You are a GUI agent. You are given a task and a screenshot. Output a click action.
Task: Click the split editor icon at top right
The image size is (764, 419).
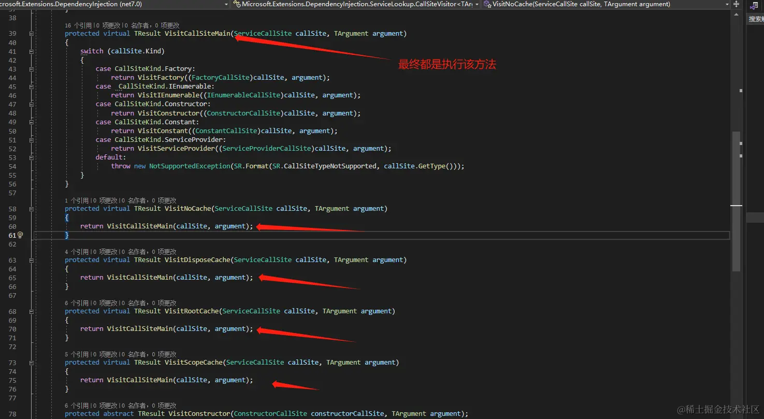click(x=736, y=4)
